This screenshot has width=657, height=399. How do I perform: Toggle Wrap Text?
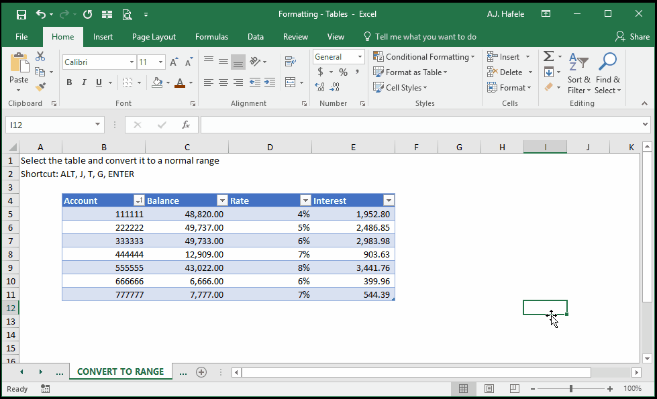coord(291,62)
